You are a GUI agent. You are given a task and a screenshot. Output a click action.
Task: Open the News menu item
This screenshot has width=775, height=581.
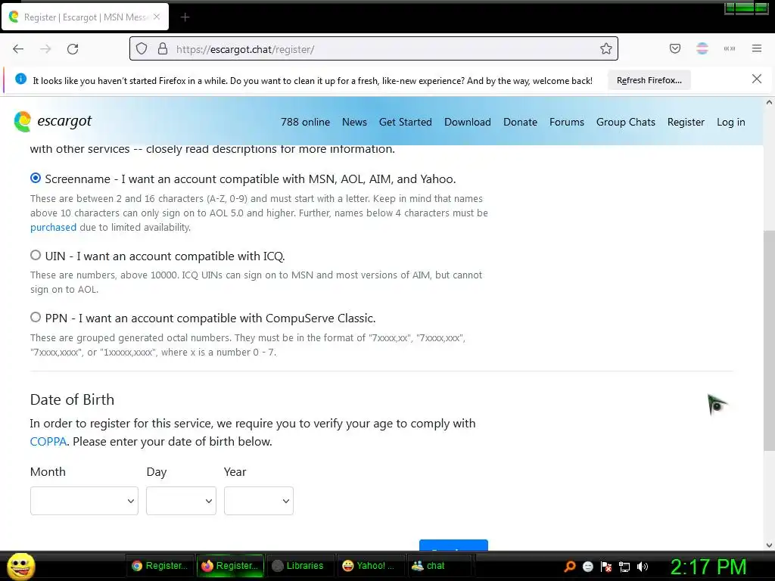354,122
